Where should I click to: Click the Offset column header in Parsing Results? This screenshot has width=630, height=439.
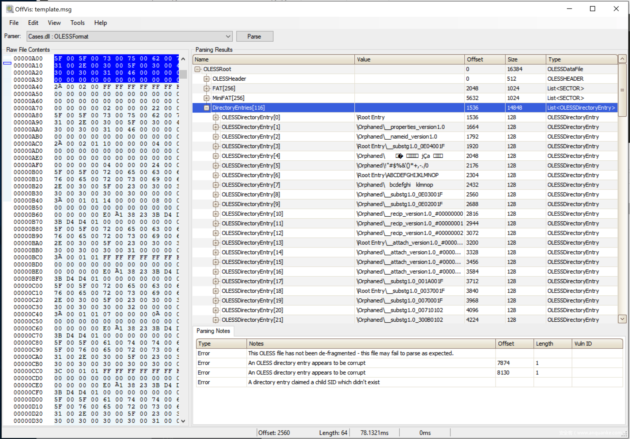click(484, 59)
